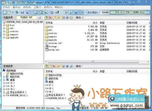Click the Help toolbar icon
152x111 pixels.
click(x=76, y=12)
